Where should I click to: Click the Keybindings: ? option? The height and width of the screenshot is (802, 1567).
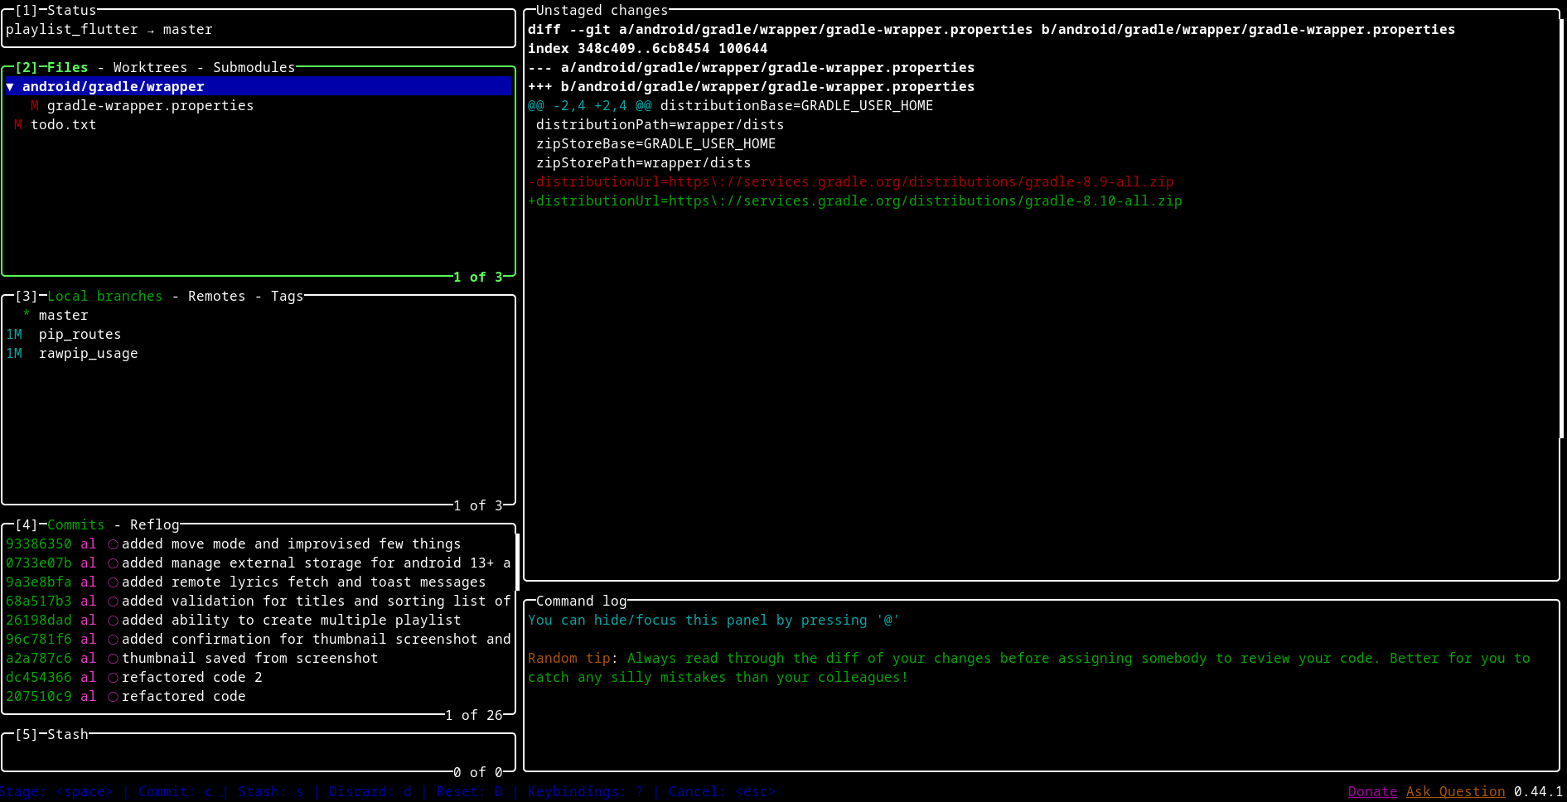[x=585, y=792]
